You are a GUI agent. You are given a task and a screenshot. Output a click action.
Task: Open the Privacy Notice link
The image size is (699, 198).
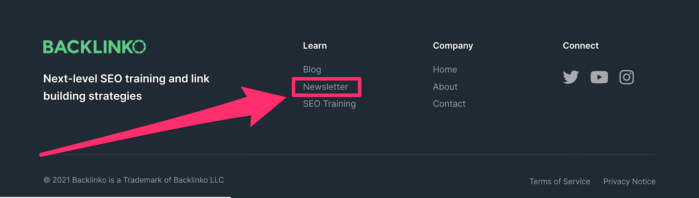click(x=629, y=181)
